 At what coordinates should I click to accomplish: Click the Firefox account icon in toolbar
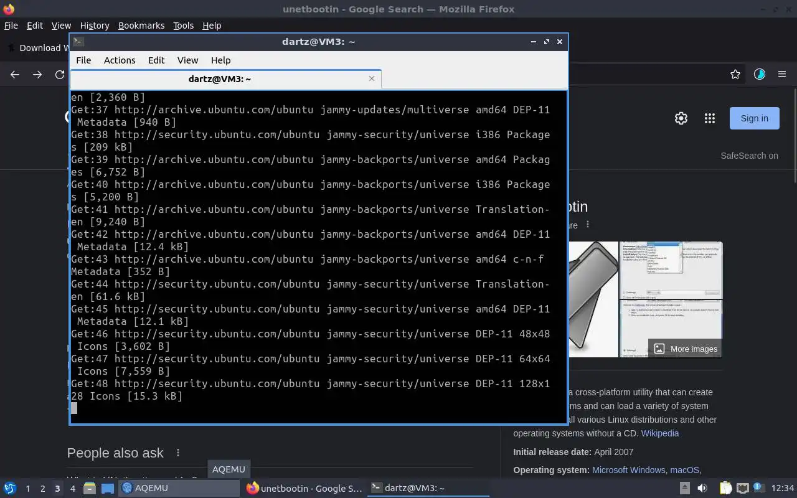click(x=759, y=74)
